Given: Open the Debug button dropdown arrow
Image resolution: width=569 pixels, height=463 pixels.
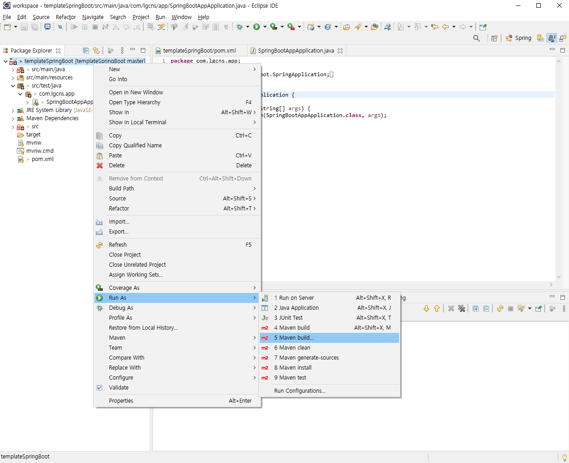Looking at the screenshot, I should click(247, 27).
